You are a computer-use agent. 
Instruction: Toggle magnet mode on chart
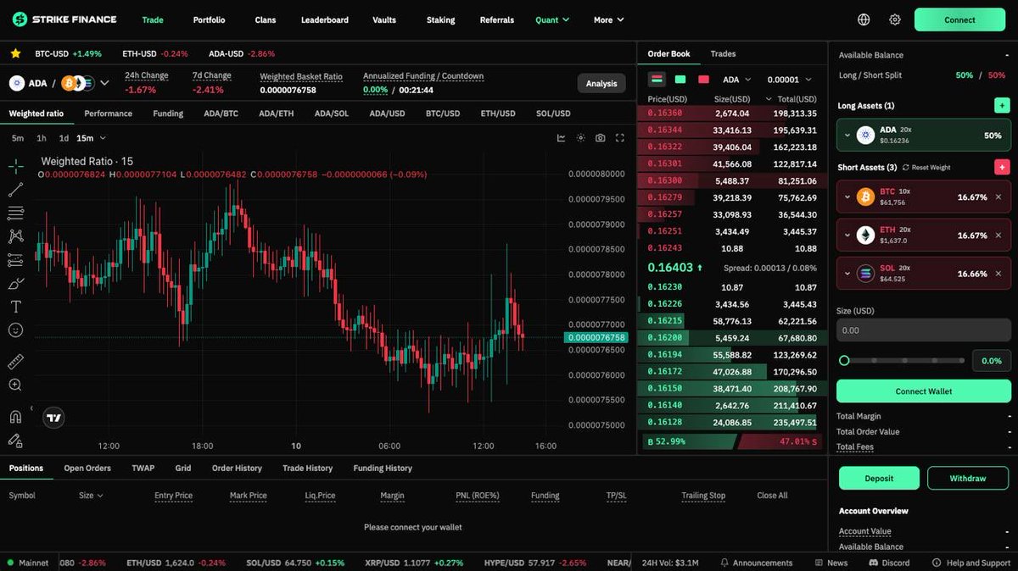15,417
